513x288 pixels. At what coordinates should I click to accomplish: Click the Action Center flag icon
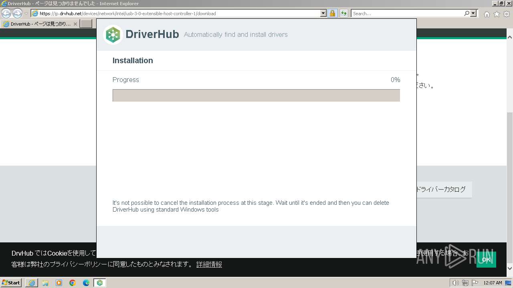pos(475,283)
